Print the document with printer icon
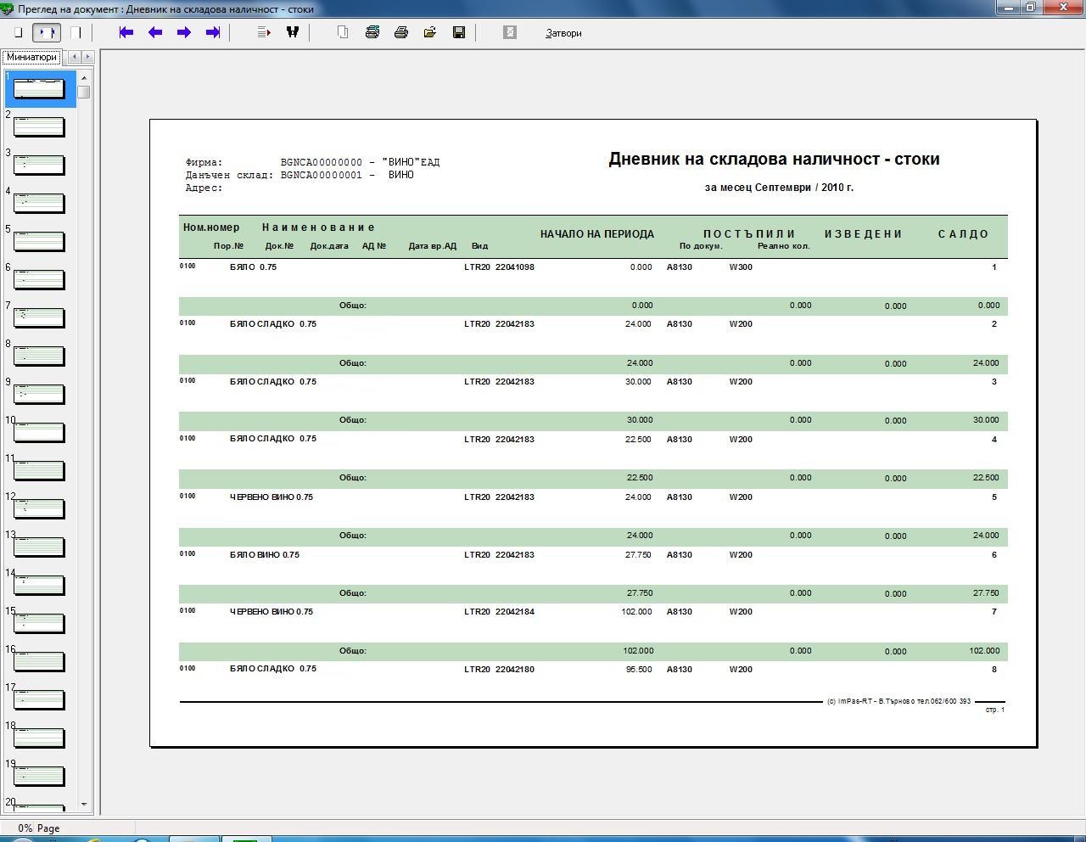The height and width of the screenshot is (842, 1086). (400, 32)
